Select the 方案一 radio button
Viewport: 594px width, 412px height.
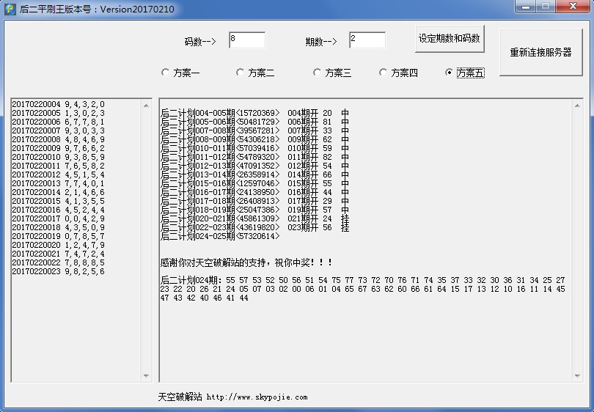point(165,73)
